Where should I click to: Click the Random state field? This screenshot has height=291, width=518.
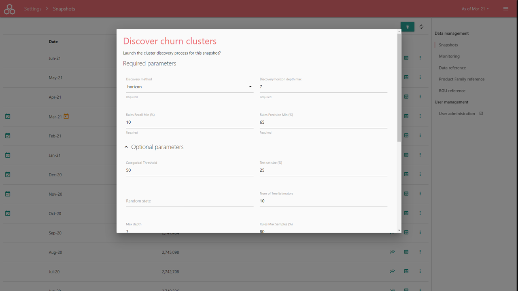190,201
